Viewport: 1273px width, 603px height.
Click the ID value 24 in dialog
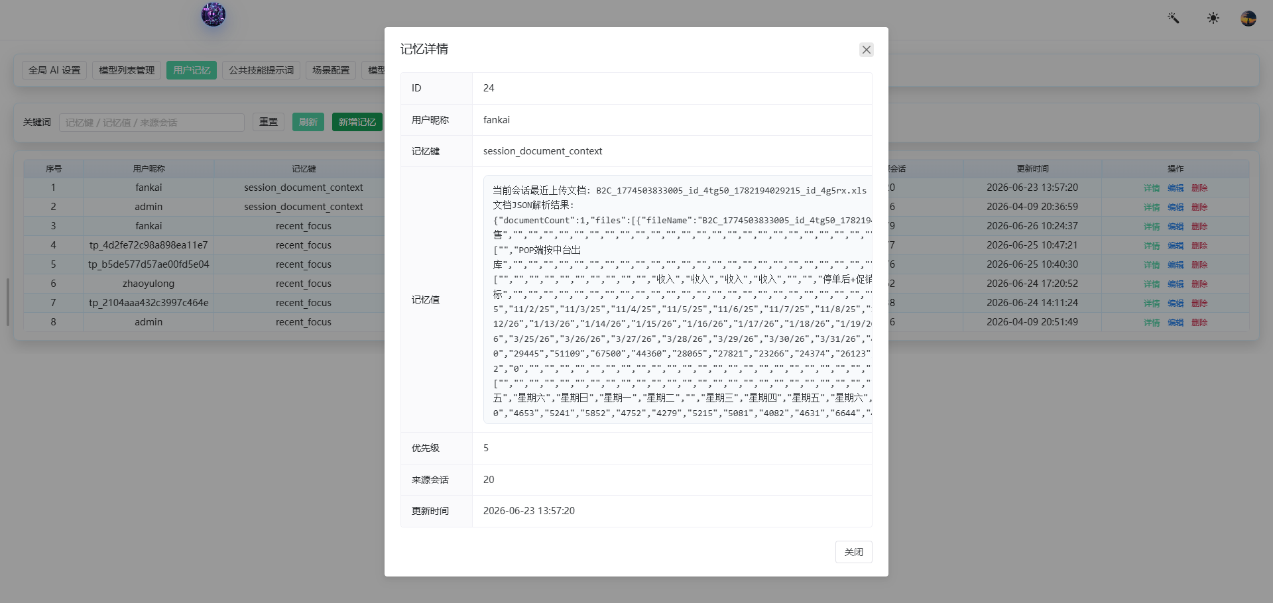(489, 88)
